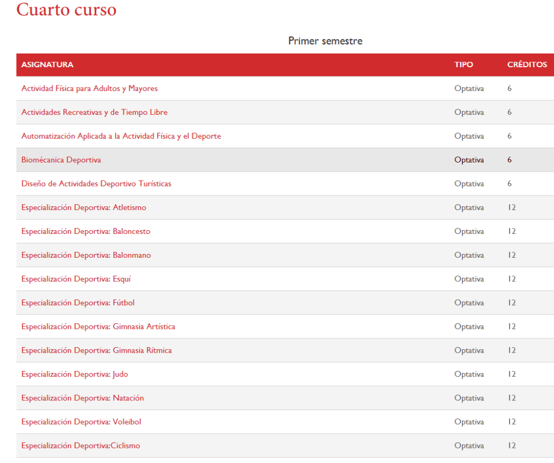Open Especialización Deportiva:Ciclismo

coord(81,446)
